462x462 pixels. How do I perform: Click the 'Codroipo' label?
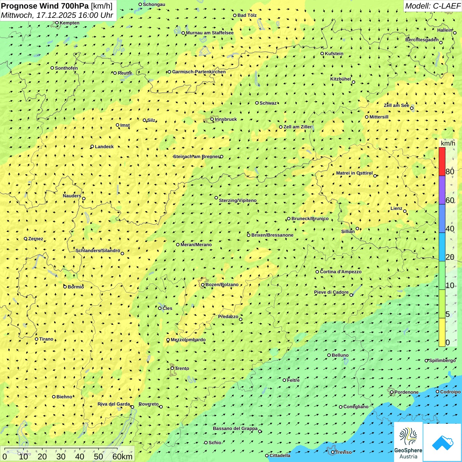[450, 392]
